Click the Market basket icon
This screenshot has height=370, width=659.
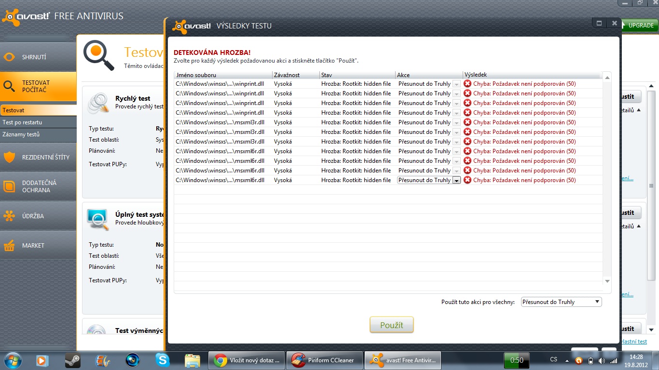(x=9, y=246)
